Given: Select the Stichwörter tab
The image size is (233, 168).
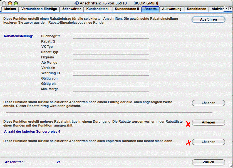Looking at the screenshot, I should coord(71,9).
